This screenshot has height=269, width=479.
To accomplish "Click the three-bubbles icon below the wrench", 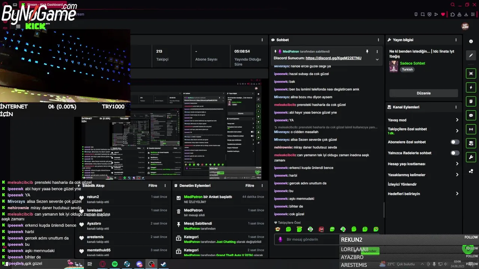I will click(471, 171).
